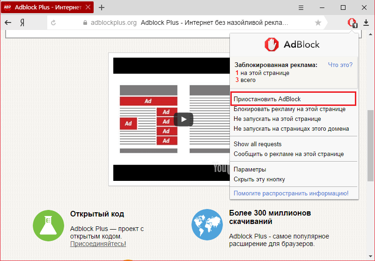
Task: Close the Adblock Plus tab
Action: [x=88, y=7]
